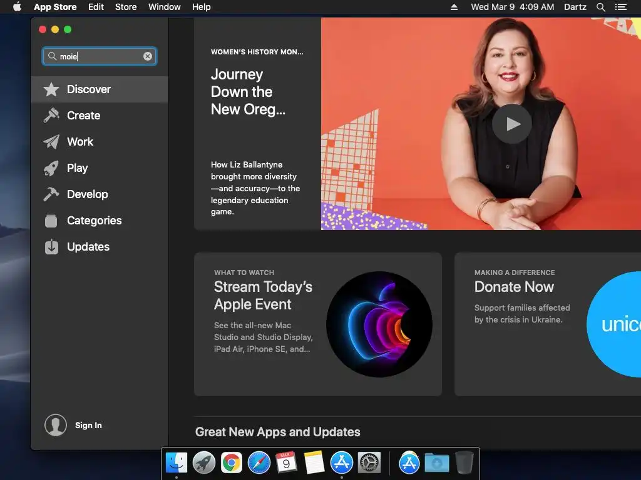The height and width of the screenshot is (480, 641).
Task: Click the Work paper plane icon
Action: point(51,142)
